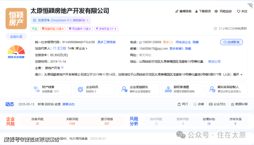Open legal representative 王三权 link
The width and height of the screenshot is (254, 145).
[61, 48]
